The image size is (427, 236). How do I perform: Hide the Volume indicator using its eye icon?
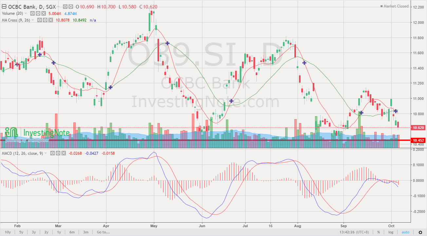pos(32,13)
